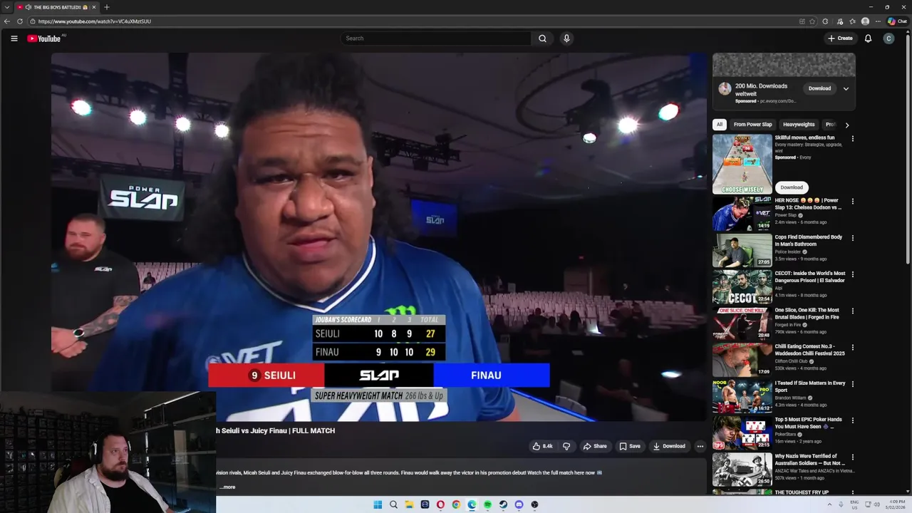Expand description with ...more
912x513 pixels.
coord(227,487)
